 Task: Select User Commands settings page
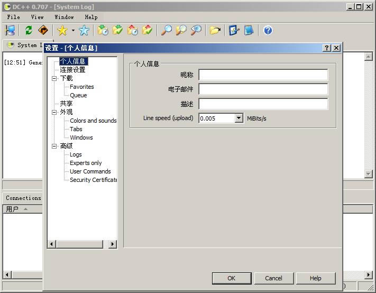pos(90,171)
